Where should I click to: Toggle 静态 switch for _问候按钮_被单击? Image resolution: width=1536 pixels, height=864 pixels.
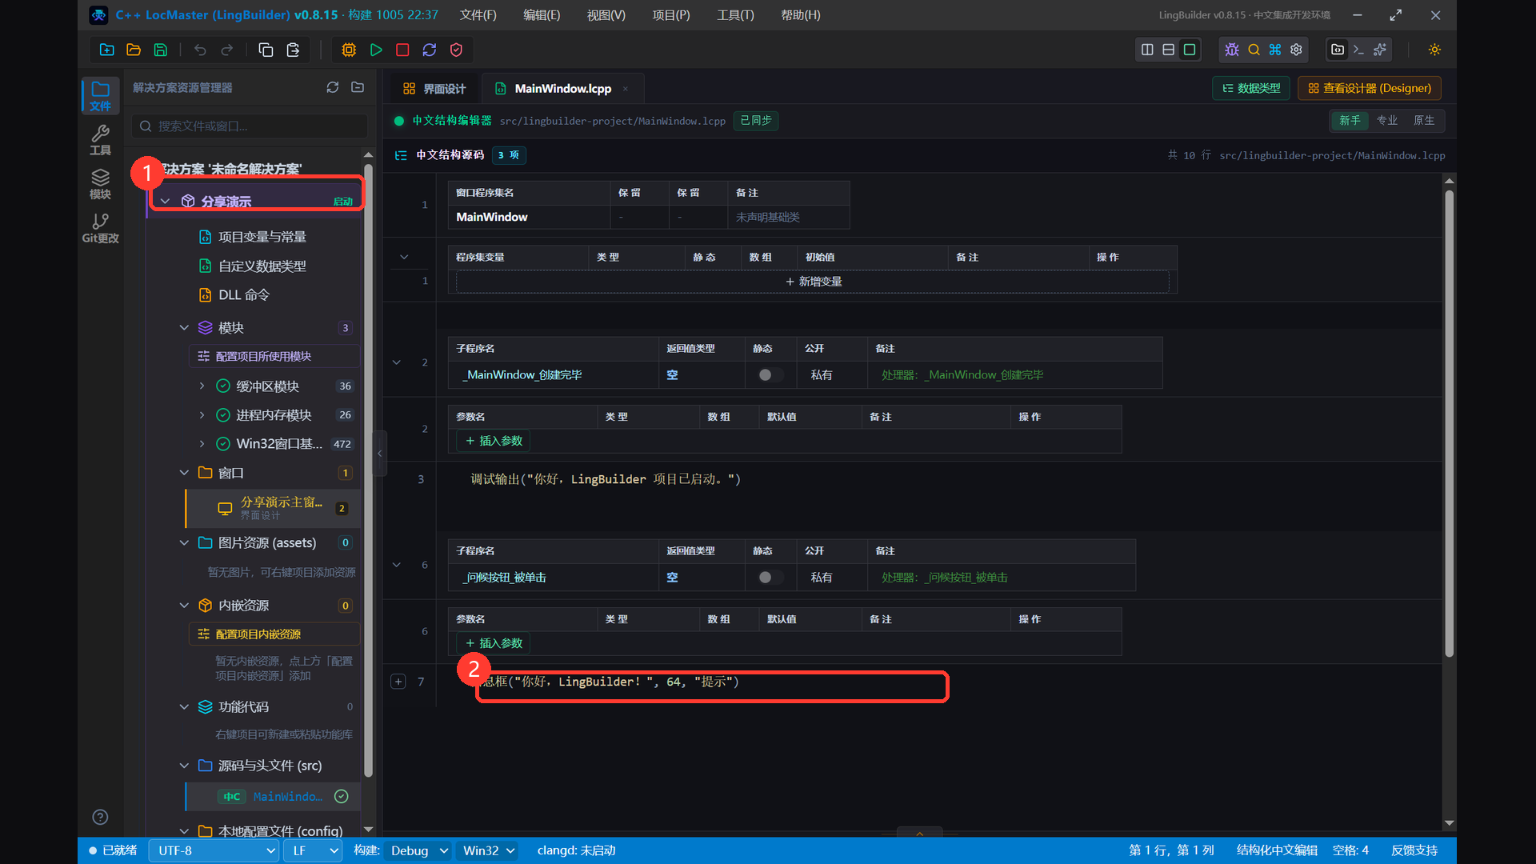[770, 578]
